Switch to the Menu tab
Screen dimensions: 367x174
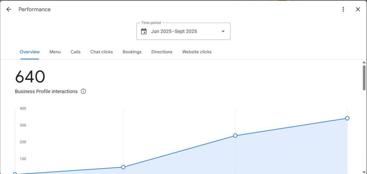tap(55, 52)
